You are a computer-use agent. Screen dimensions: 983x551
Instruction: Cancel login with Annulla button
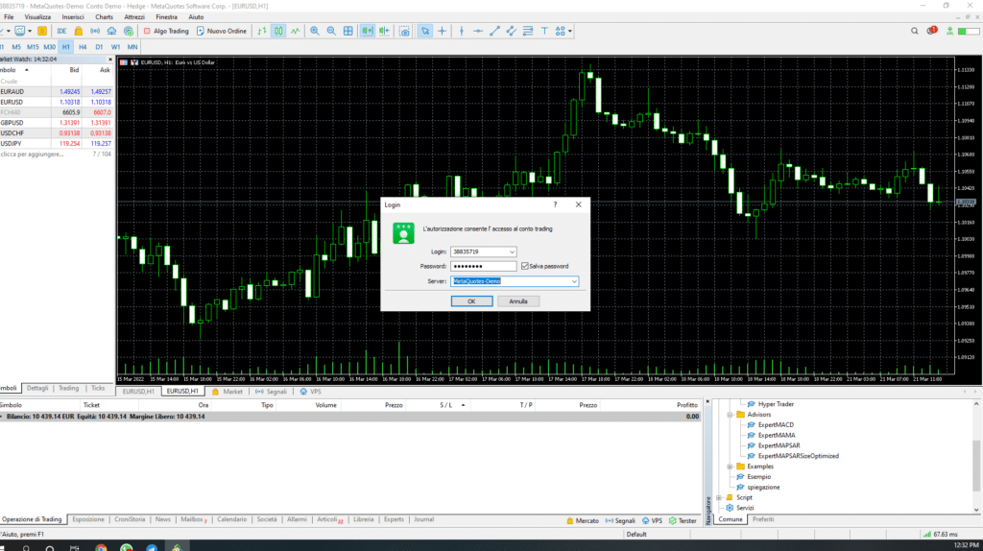pyautogui.click(x=517, y=301)
